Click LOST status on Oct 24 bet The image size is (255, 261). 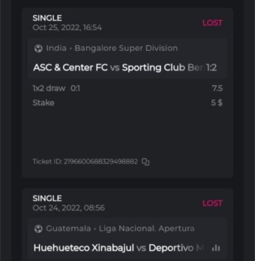[212, 203]
